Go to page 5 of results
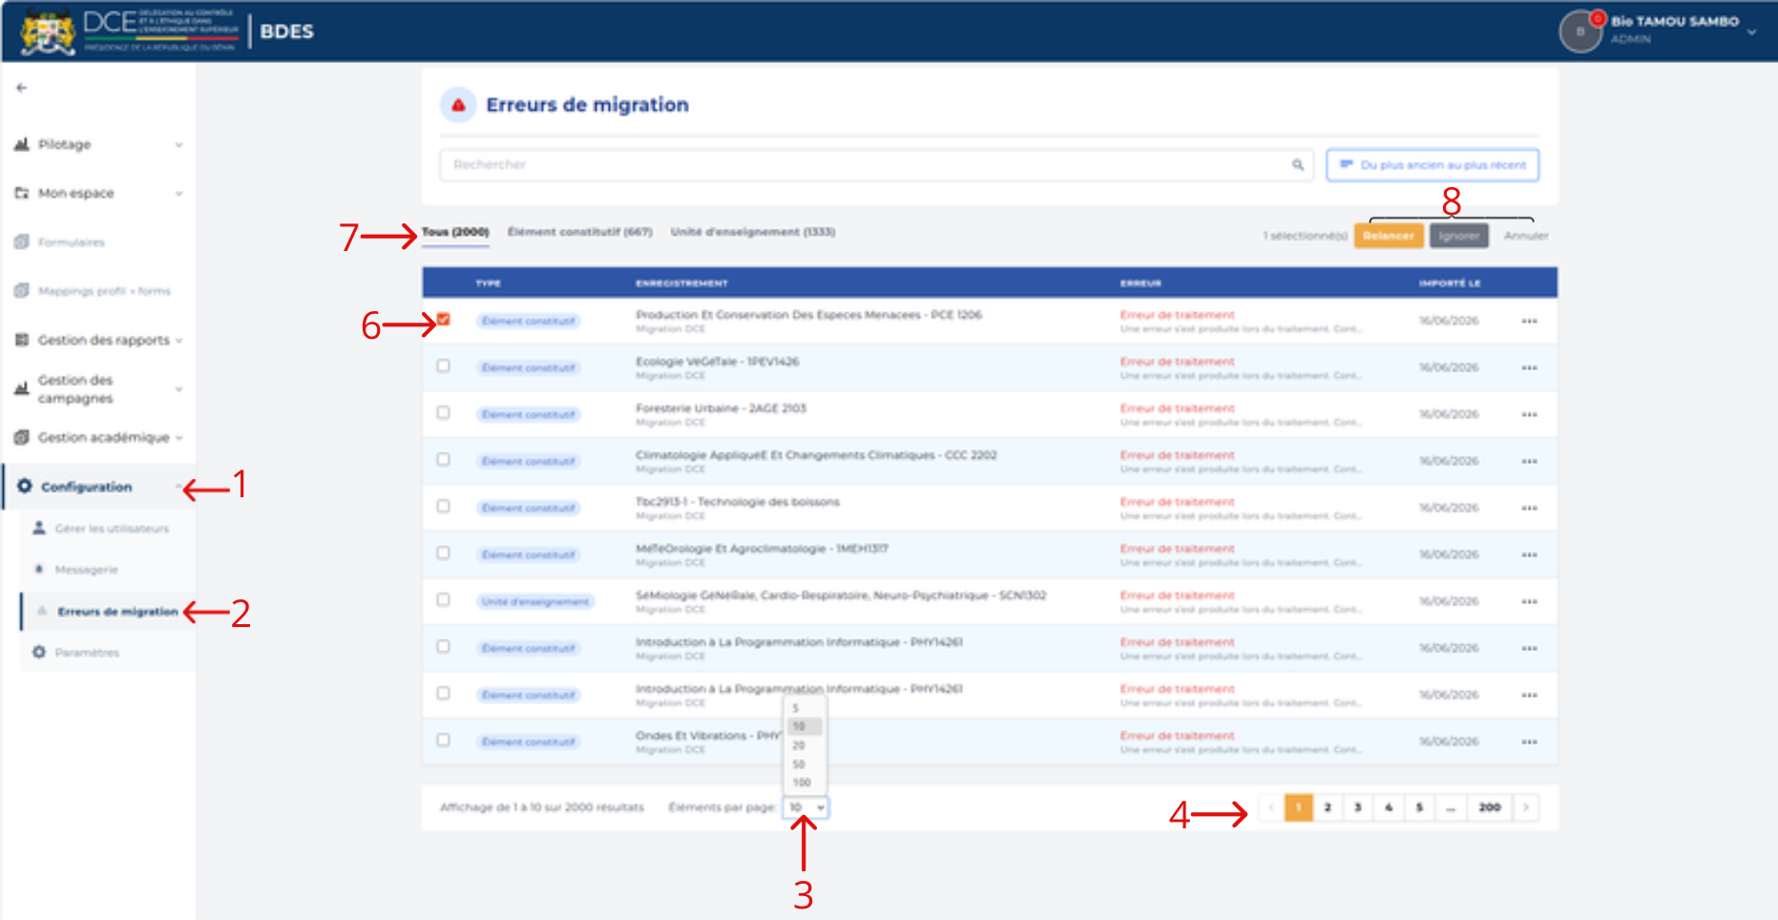Image resolution: width=1778 pixels, height=920 pixels. click(1419, 807)
